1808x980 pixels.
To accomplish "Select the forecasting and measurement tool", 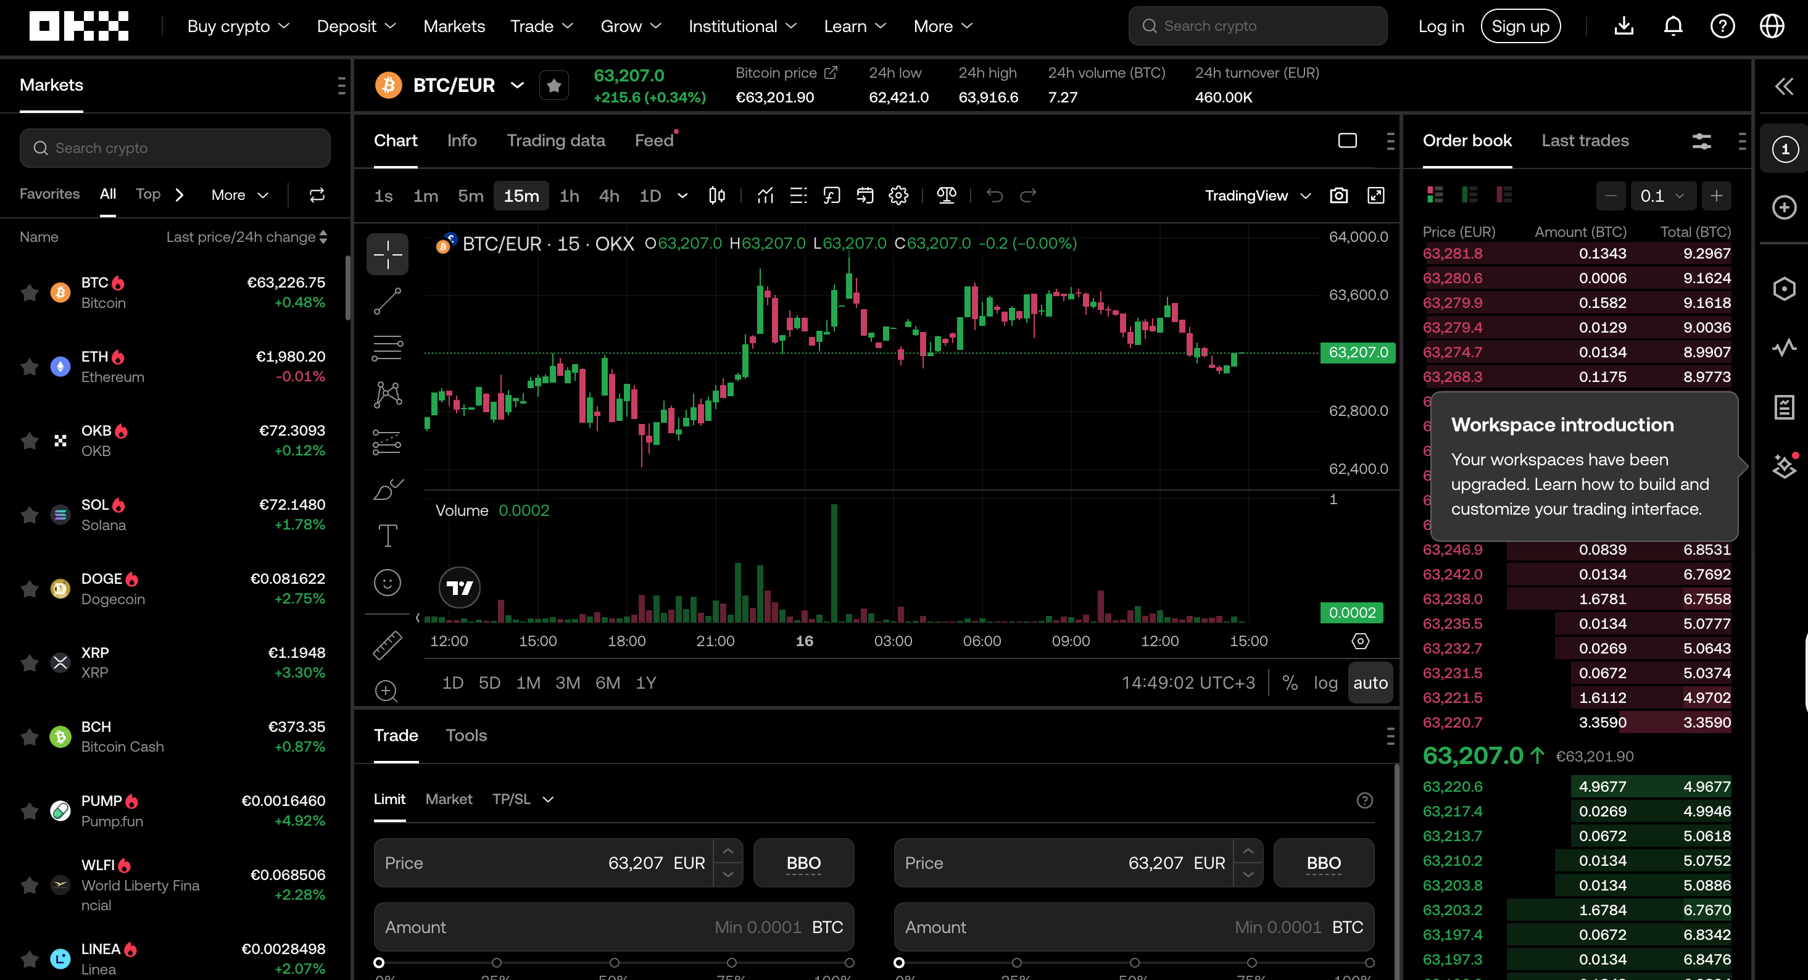I will [388, 442].
